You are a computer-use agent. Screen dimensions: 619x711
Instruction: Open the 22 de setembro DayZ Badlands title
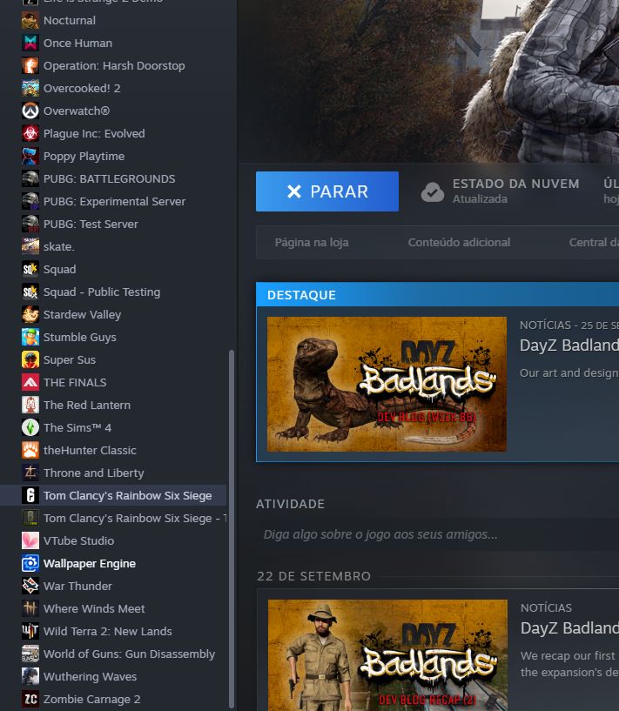pos(569,628)
